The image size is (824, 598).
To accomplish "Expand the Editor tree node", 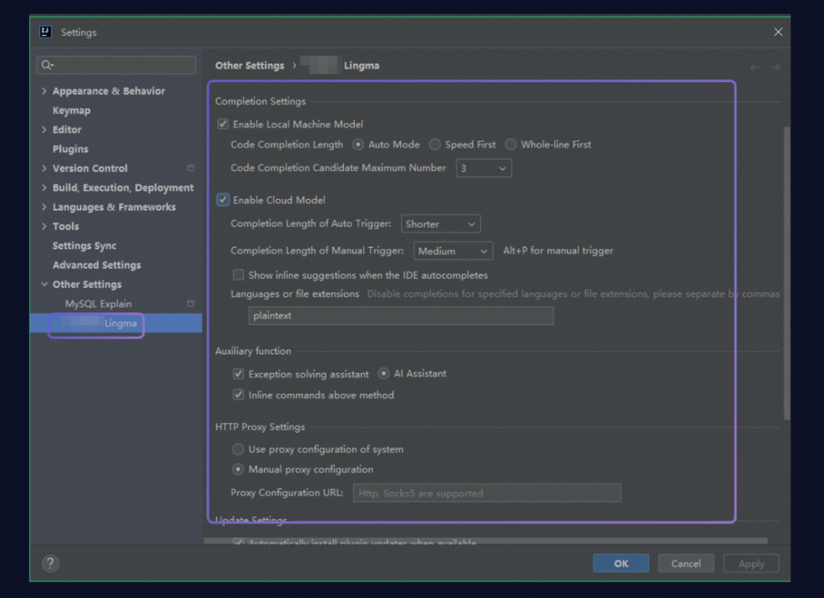I will click(44, 129).
